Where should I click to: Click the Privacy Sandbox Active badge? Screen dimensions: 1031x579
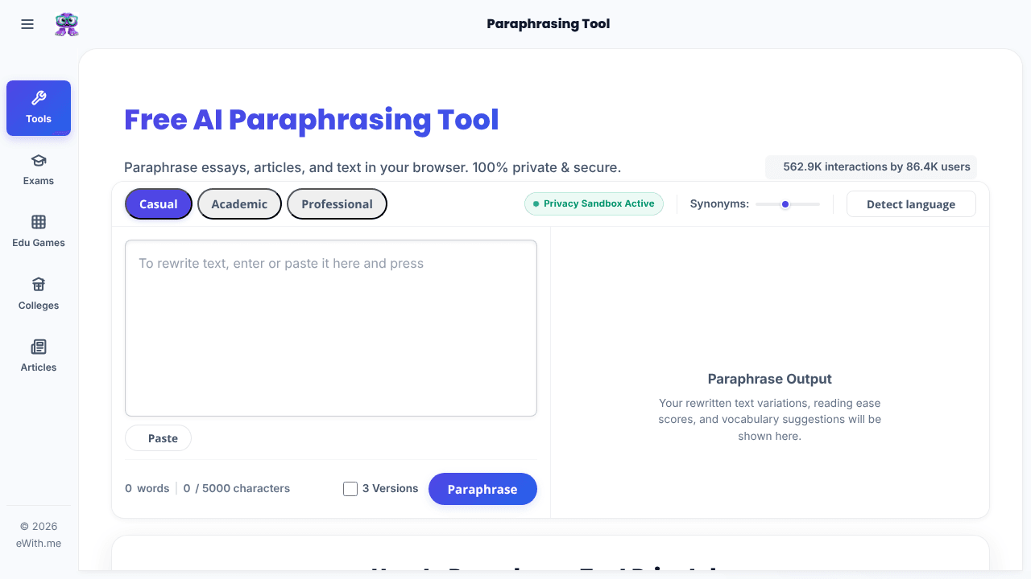pos(594,203)
